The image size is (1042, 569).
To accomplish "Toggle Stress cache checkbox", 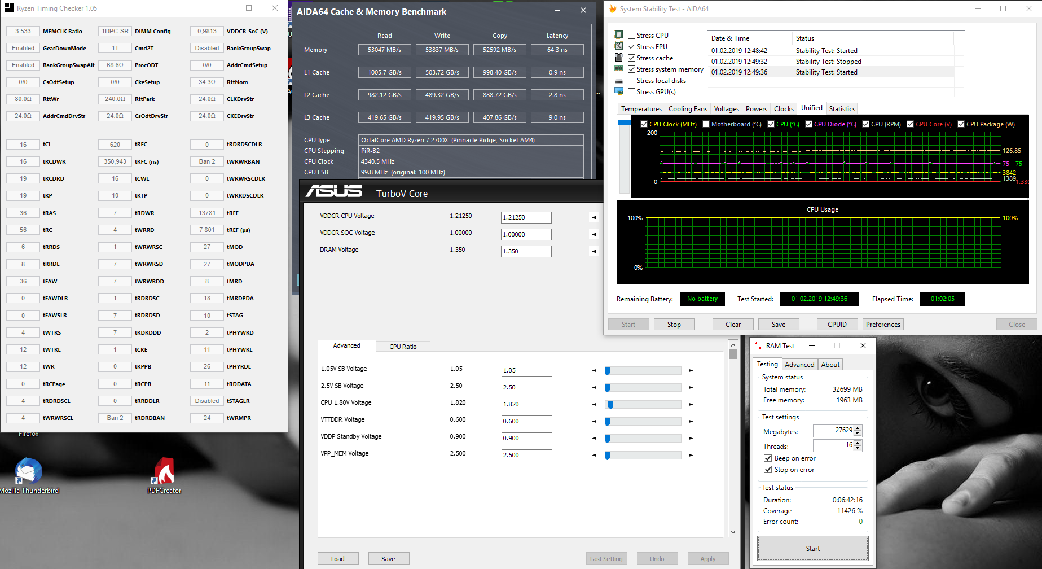I will pos(632,58).
